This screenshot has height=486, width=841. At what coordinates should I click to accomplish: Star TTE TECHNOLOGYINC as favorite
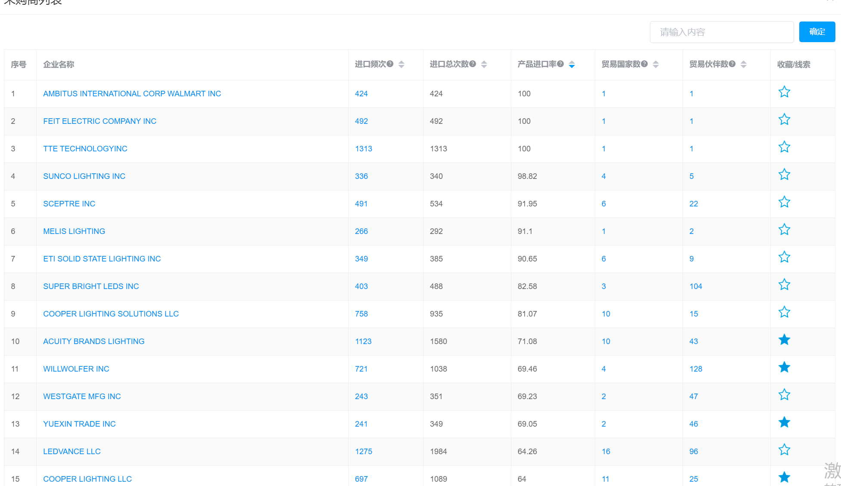coord(784,147)
